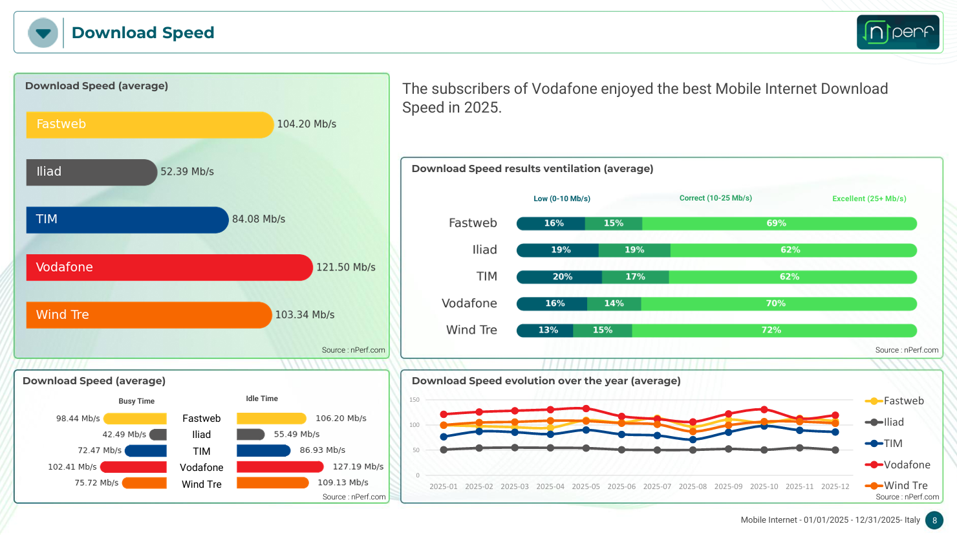Click the 72.47 Mb/s busy time value

click(x=100, y=450)
